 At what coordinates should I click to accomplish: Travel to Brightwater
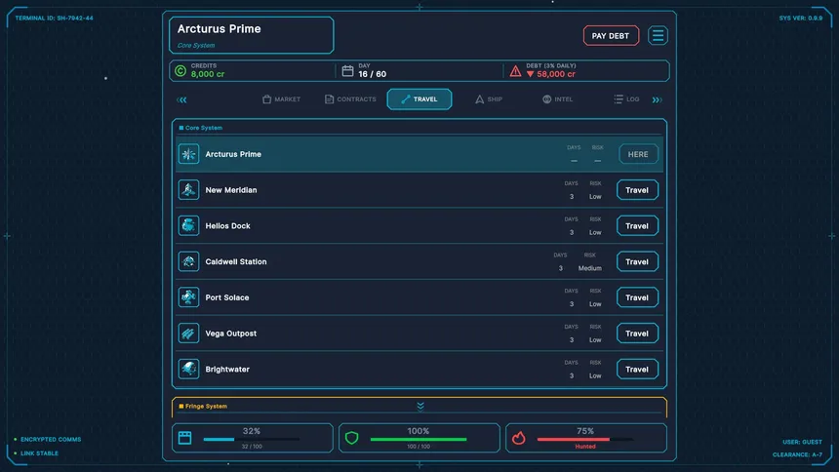pos(637,370)
